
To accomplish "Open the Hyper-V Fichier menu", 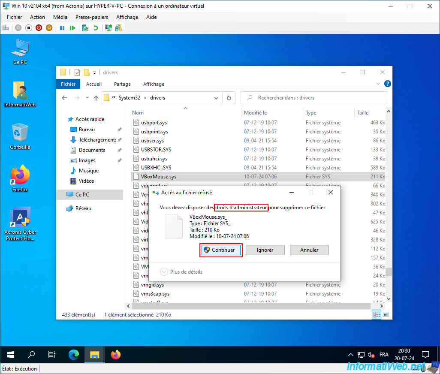I will 14,17.
